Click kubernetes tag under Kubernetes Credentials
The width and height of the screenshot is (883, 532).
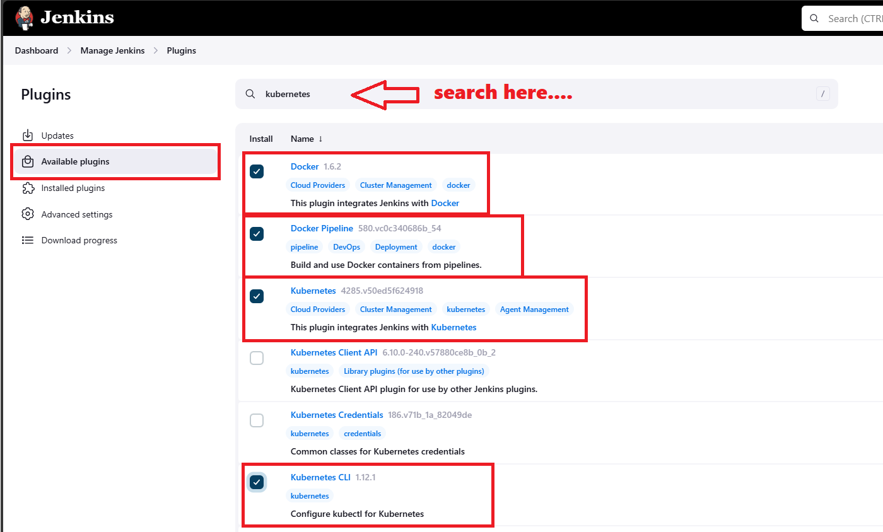point(310,434)
